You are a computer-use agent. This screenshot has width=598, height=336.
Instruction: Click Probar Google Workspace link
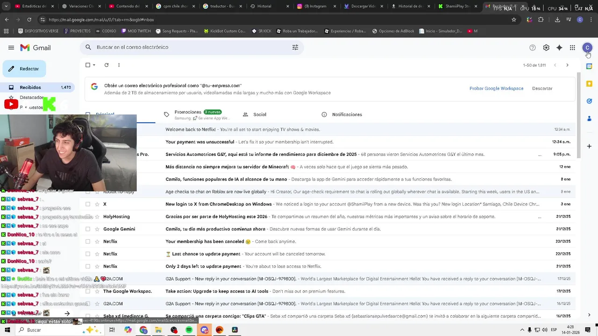tap(496, 88)
